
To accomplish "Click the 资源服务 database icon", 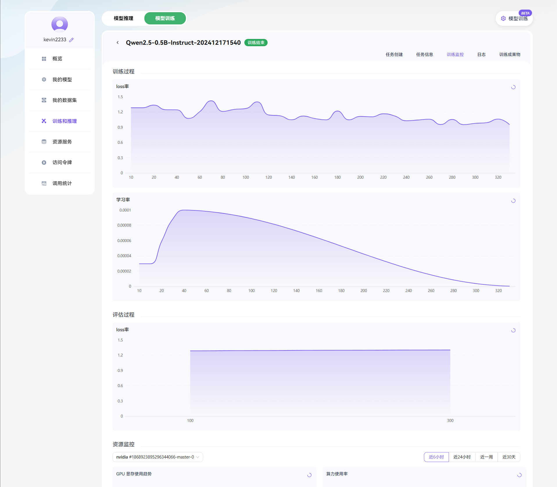I will (44, 142).
